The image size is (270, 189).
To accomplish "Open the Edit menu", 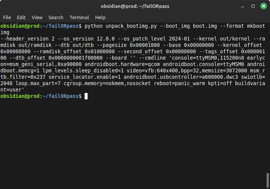I will coord(21,17).
